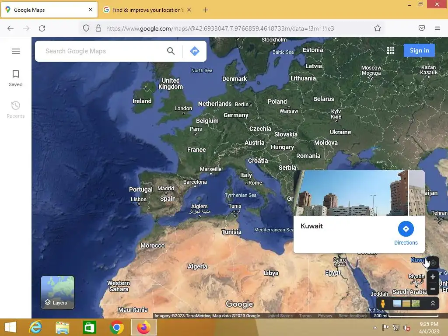Open the Layers map type thumbnail
The height and width of the screenshot is (336, 448).
(57, 292)
